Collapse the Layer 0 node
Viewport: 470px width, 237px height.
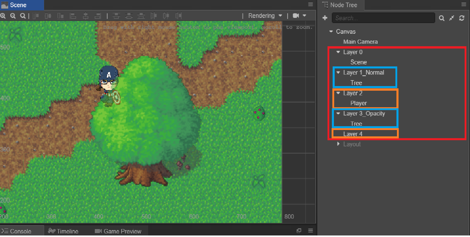pyautogui.click(x=338, y=52)
